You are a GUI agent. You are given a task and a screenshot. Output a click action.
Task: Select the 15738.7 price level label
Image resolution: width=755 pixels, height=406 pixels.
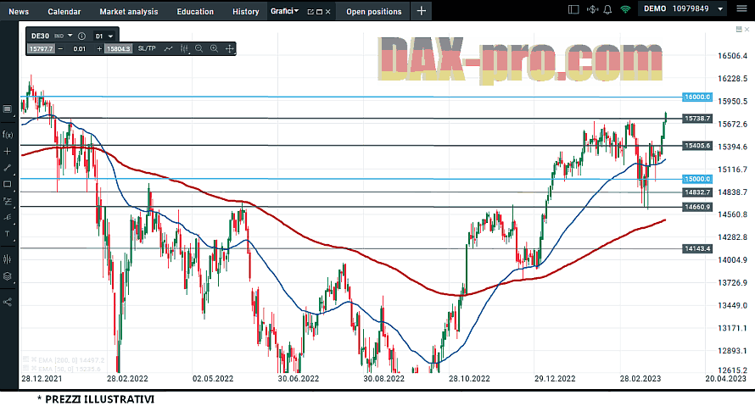[696, 119]
